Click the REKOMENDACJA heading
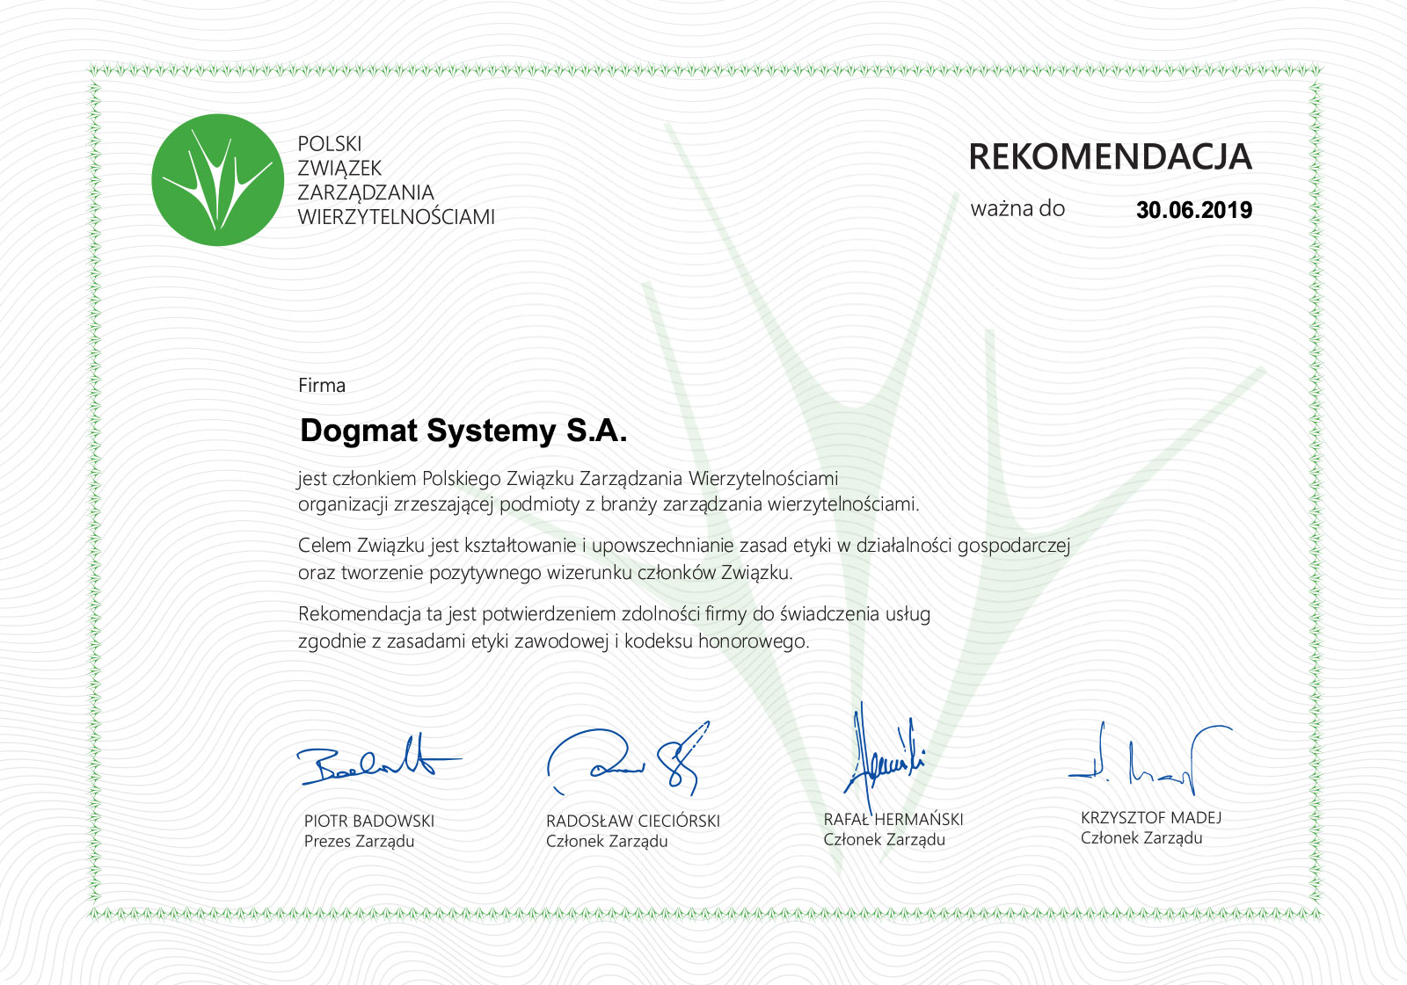Image resolution: width=1407 pixels, height=985 pixels. 1110,157
